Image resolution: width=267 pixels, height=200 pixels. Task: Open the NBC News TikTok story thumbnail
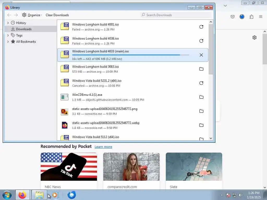click(69, 167)
